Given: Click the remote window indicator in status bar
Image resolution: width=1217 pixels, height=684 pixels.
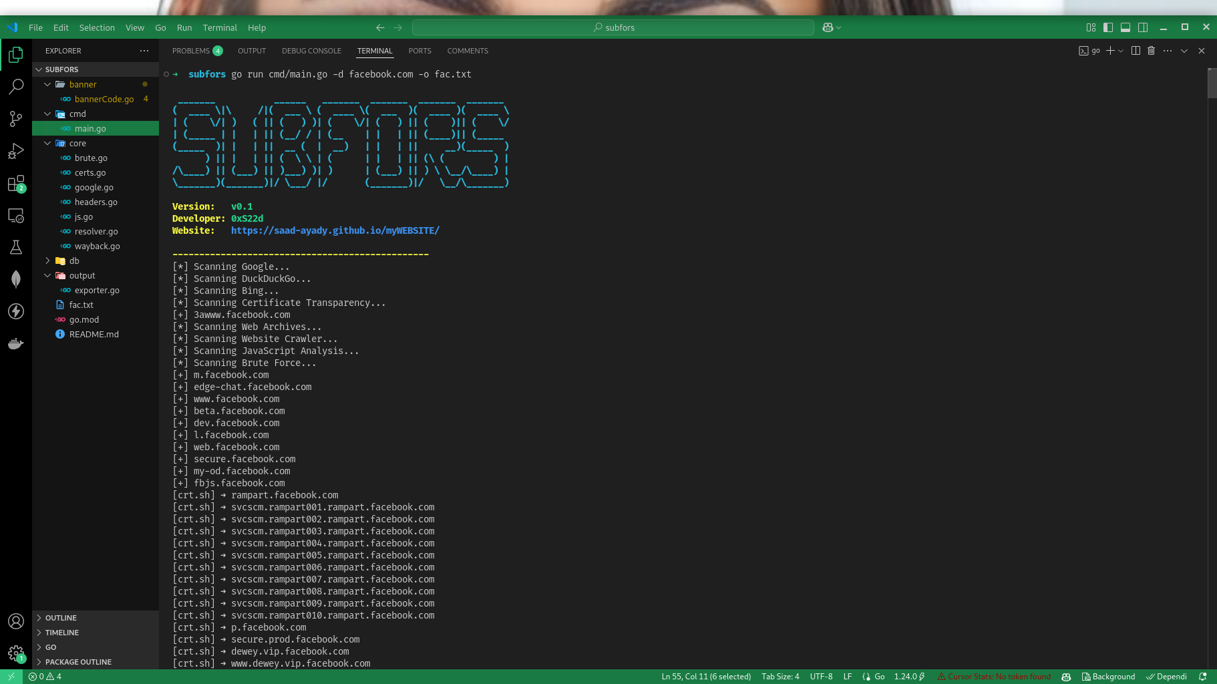Looking at the screenshot, I should pos(11,677).
